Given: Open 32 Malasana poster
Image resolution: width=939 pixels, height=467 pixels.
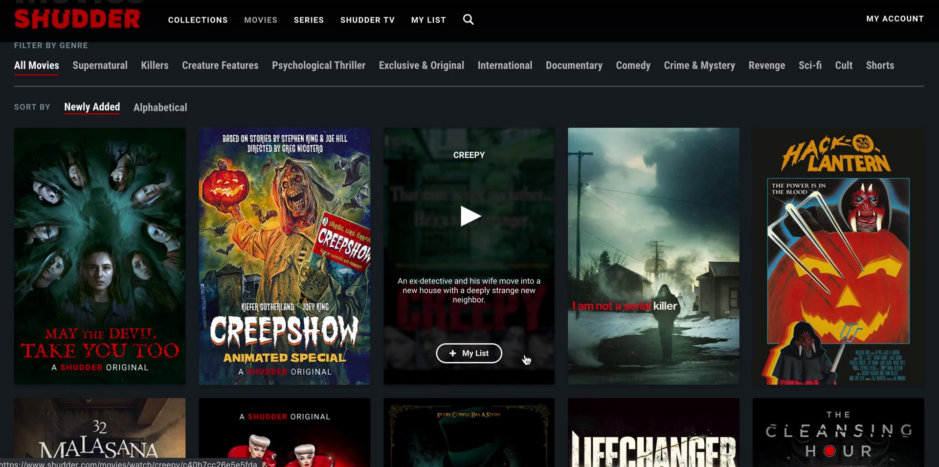Looking at the screenshot, I should tap(100, 432).
